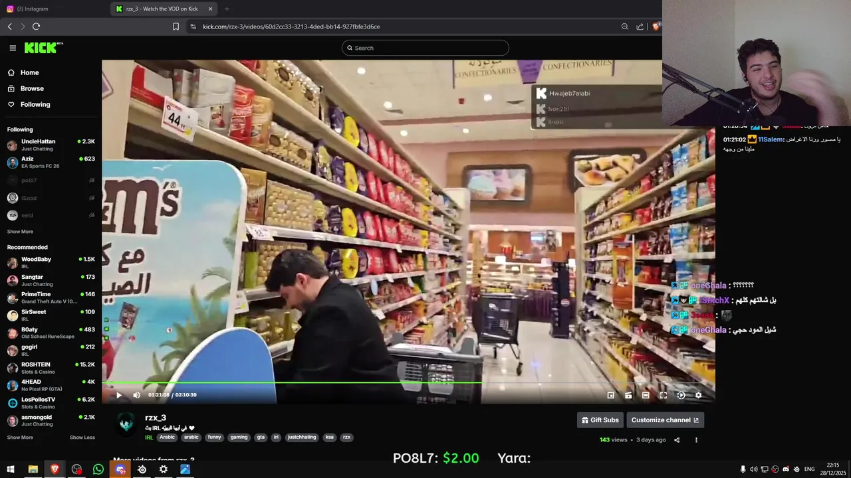The image size is (851, 478).
Task: Open Sangtar in Recommended list
Action: point(51,280)
